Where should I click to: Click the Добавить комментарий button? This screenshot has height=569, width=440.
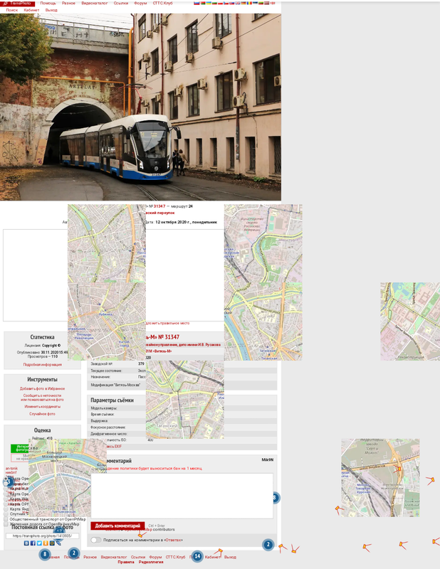[x=117, y=526]
